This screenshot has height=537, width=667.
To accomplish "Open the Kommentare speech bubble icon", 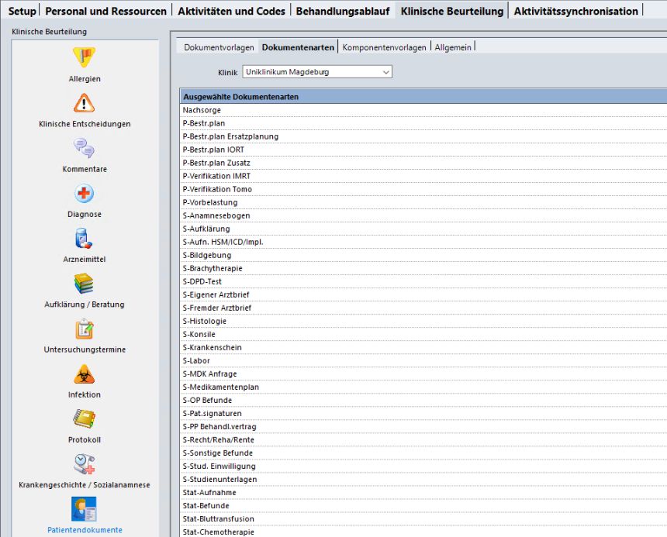I will pos(84,148).
